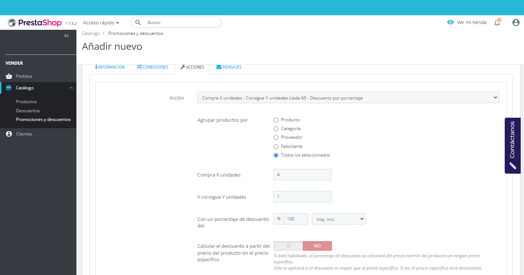The image size is (524, 275).
Task: Open the user profile avatar menu
Action: pyautogui.click(x=516, y=23)
